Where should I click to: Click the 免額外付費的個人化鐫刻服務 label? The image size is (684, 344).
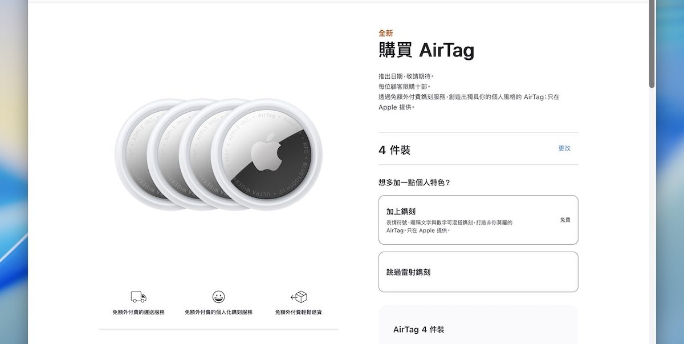point(218,313)
